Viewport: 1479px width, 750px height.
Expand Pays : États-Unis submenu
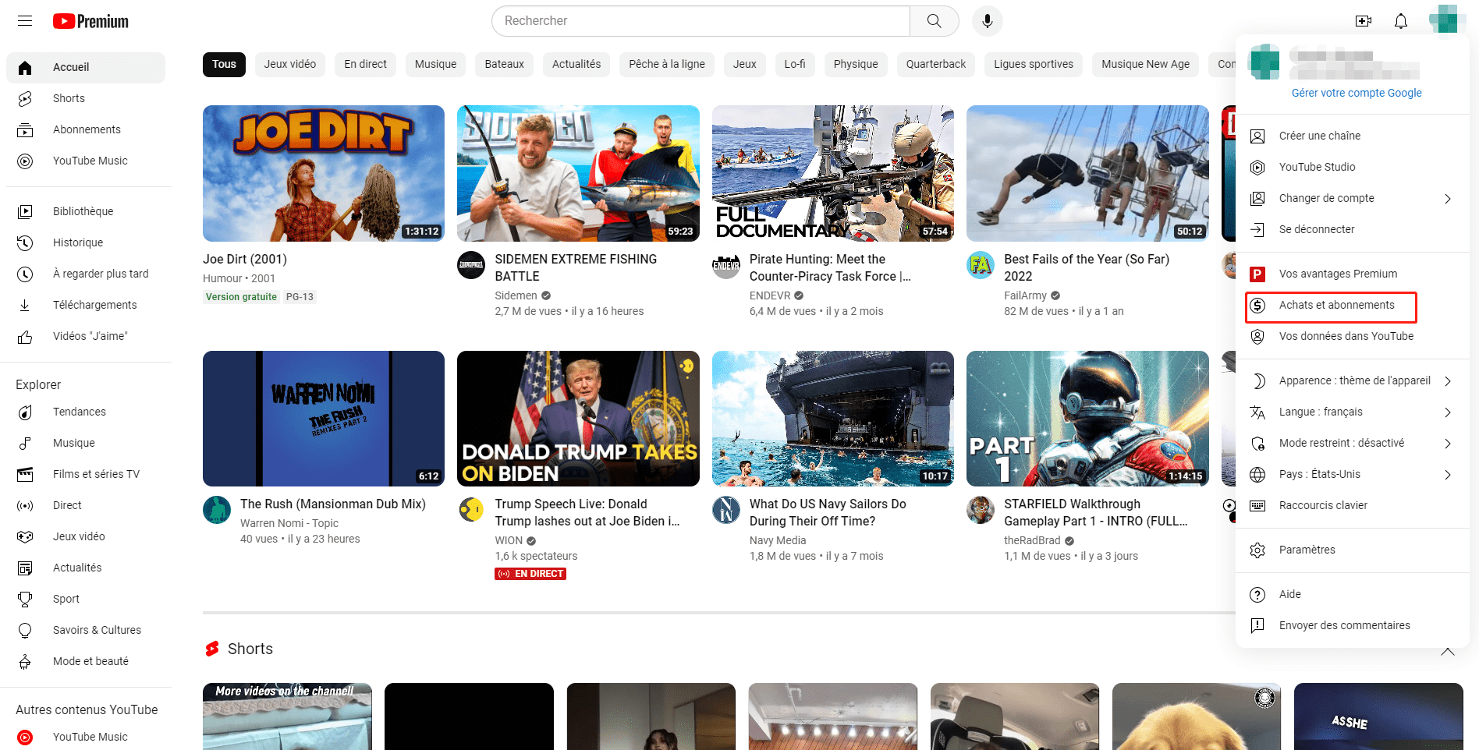coord(1353,474)
